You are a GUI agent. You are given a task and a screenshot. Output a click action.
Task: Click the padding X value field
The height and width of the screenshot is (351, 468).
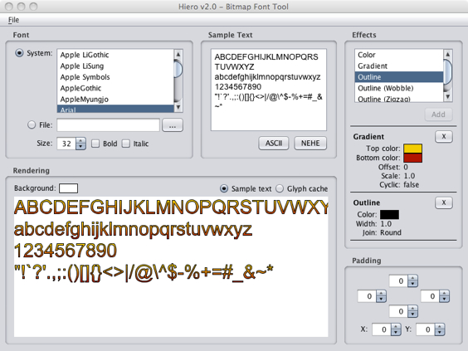click(x=382, y=329)
